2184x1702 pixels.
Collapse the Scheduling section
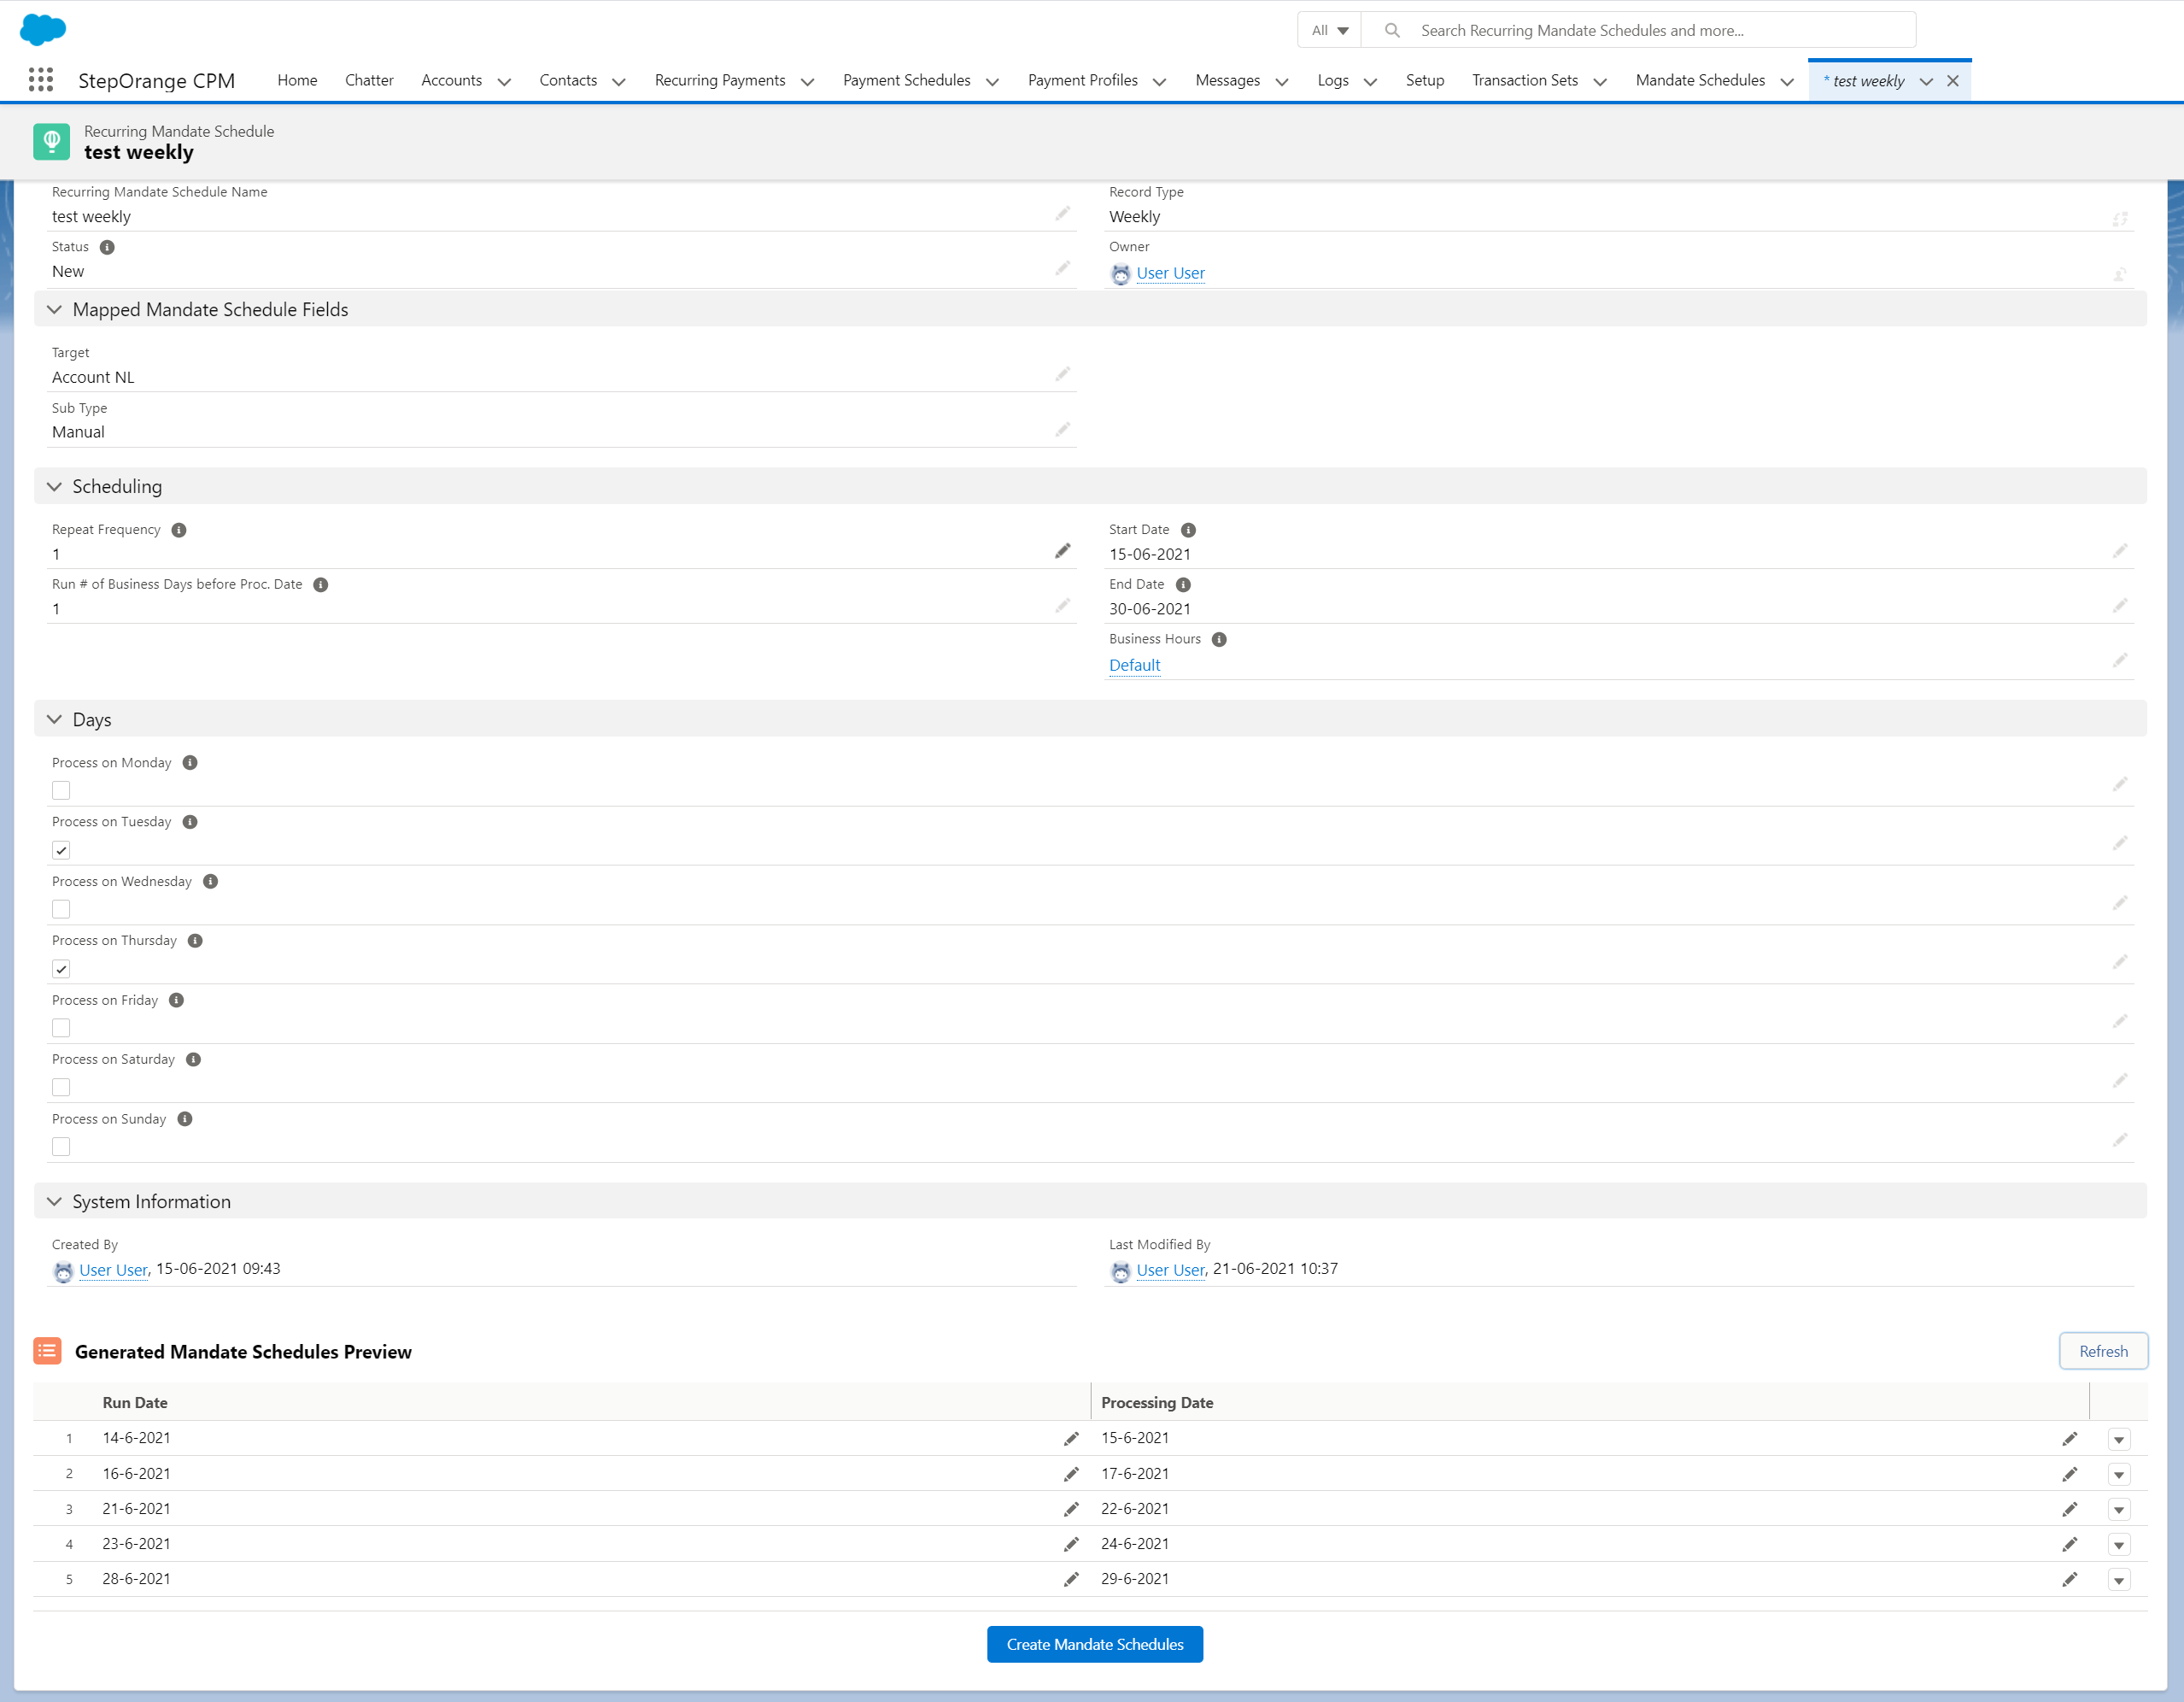(54, 486)
